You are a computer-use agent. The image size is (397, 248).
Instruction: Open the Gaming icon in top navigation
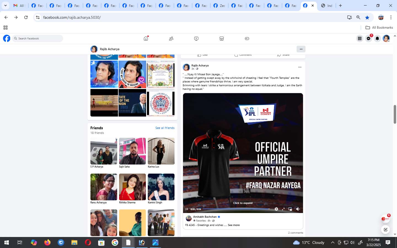tap(247, 39)
